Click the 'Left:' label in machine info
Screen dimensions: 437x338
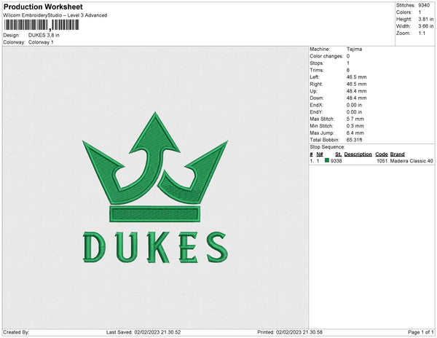point(315,77)
